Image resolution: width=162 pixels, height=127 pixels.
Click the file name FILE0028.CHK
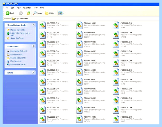(x=90, y=107)
